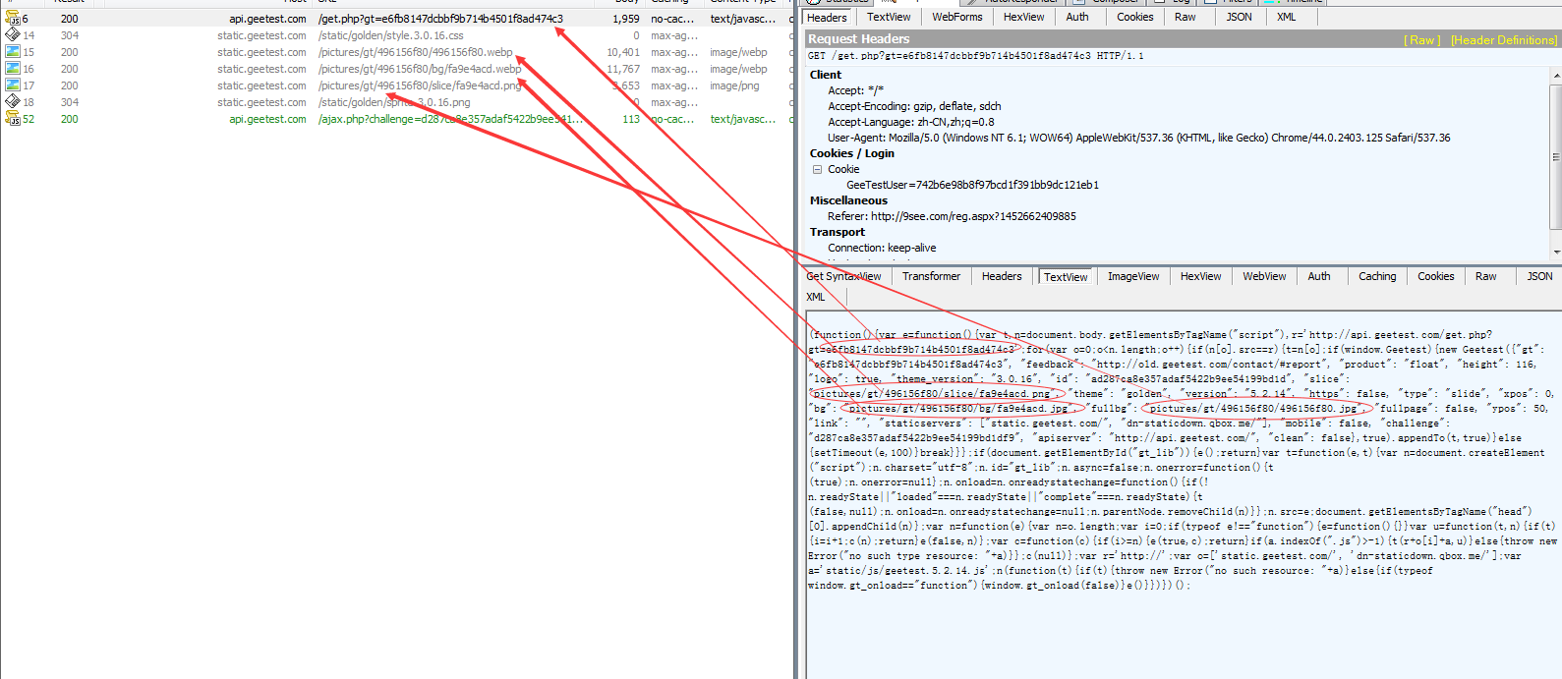Click the cached-response icon of session 14
The width and height of the screenshot is (1562, 679).
13,35
